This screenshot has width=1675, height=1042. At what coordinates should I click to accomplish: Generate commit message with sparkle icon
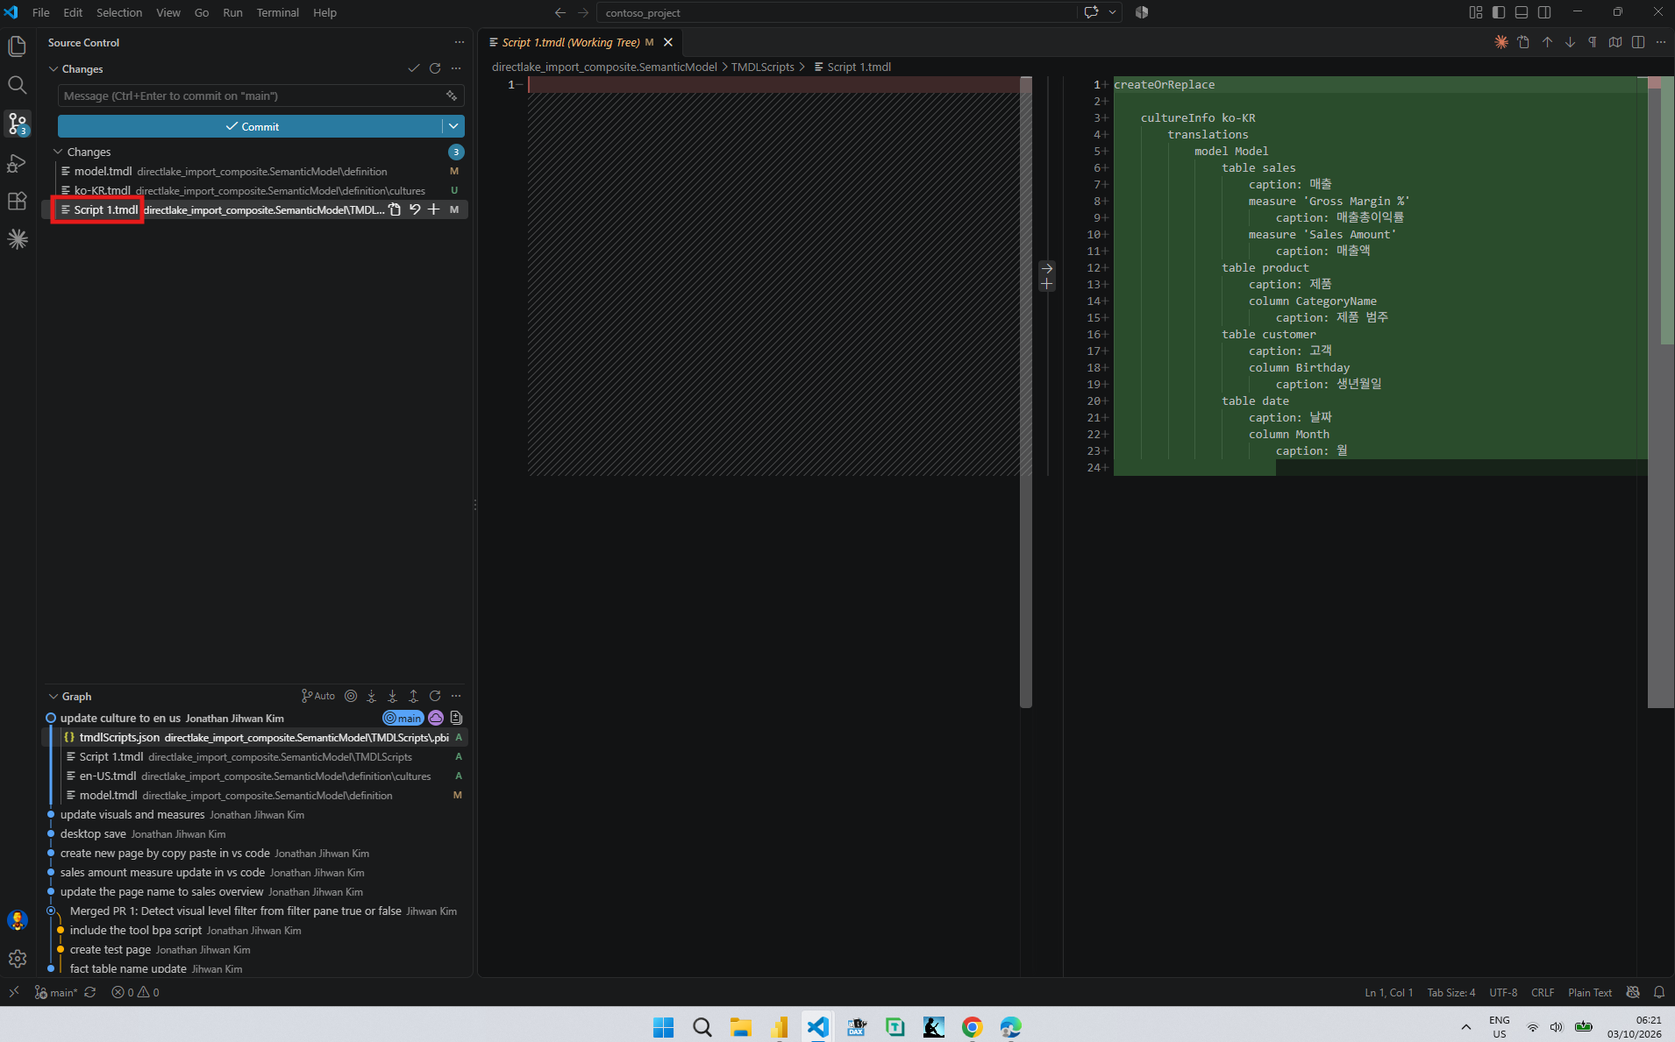[x=452, y=96]
